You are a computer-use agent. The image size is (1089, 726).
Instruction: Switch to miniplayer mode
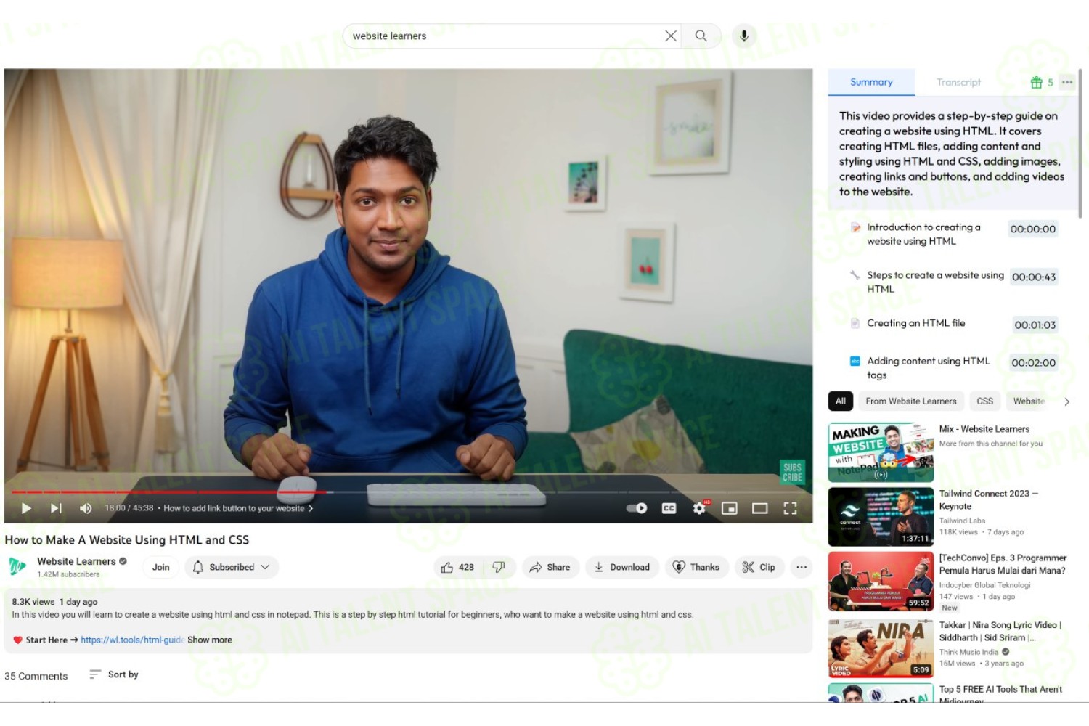pos(730,508)
